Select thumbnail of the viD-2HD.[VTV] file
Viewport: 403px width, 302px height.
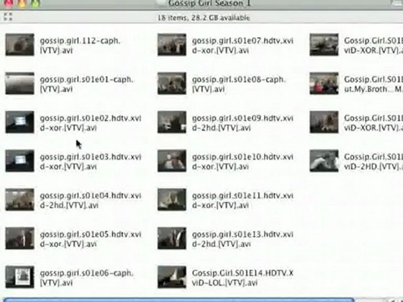point(324,161)
